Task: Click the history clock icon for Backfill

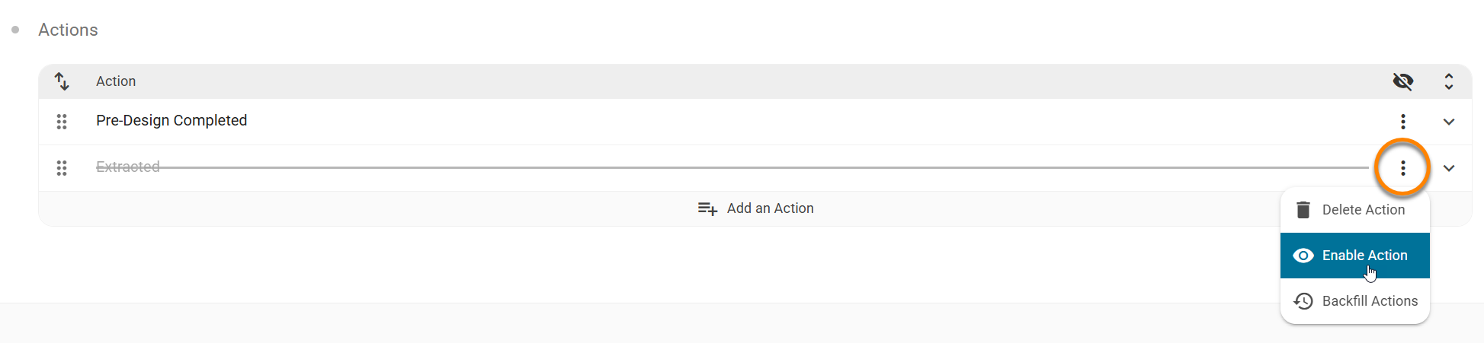Action: 1303,301
